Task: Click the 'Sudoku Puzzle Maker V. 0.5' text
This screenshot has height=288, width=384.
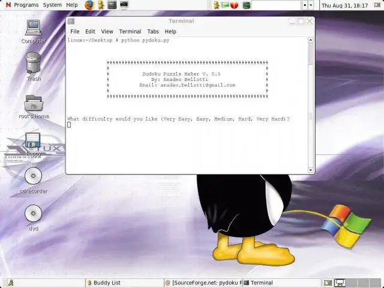Action: point(181,74)
